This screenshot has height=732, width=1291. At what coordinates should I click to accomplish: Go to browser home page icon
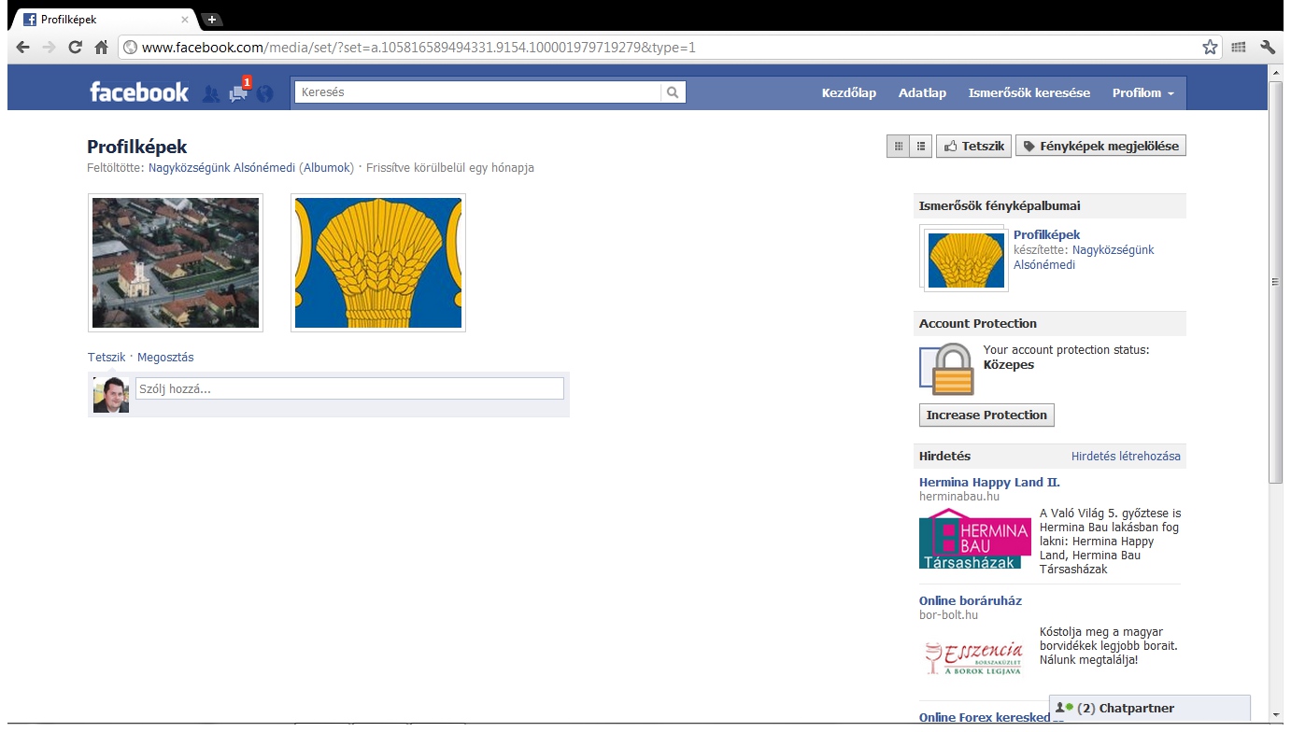click(102, 48)
